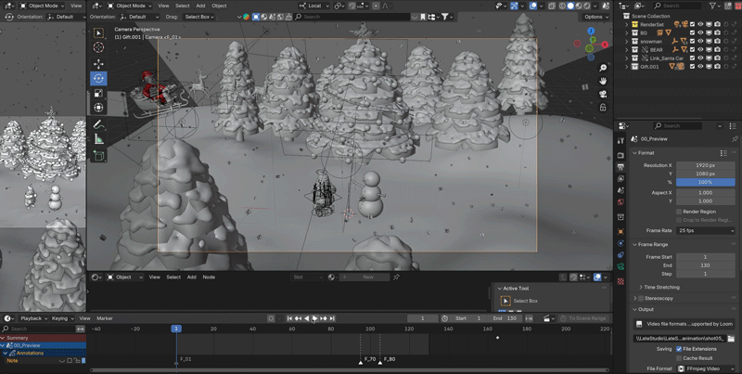This screenshot has height=374, width=742.
Task: Hide the BG collection with eye icon
Action: click(x=701, y=32)
